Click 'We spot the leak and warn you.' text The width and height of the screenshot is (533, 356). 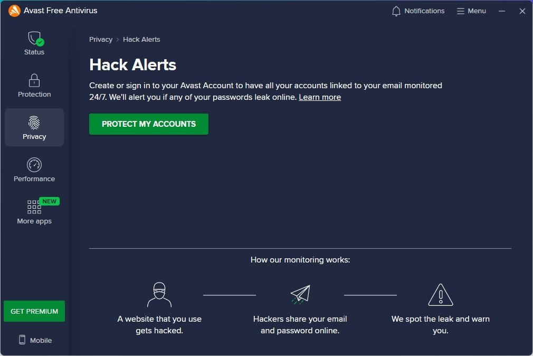pyautogui.click(x=441, y=325)
